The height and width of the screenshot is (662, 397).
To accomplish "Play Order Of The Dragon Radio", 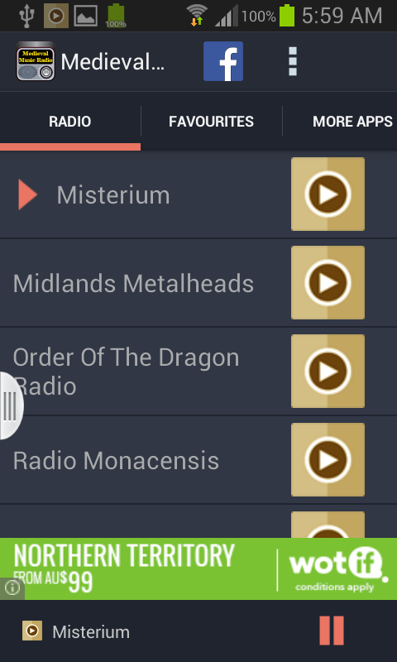I will [328, 371].
